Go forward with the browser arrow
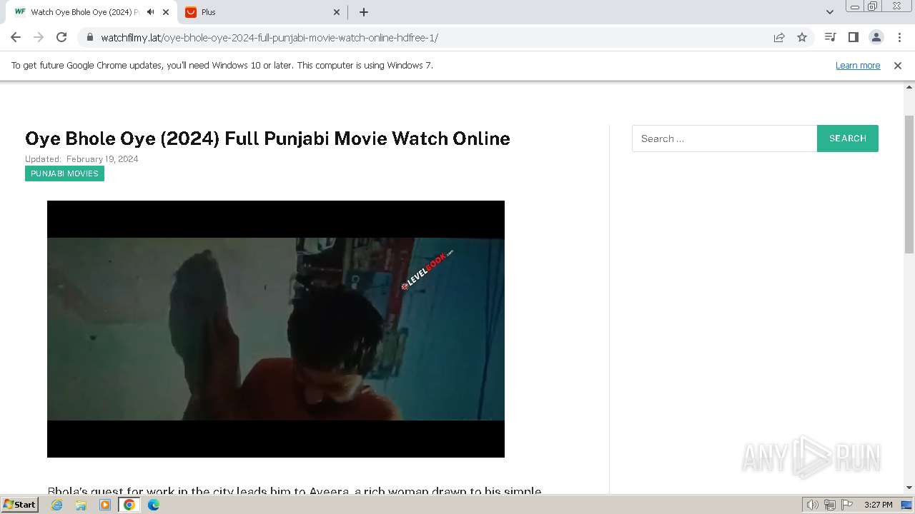Screen dimensions: 915x514 tap(39, 37)
